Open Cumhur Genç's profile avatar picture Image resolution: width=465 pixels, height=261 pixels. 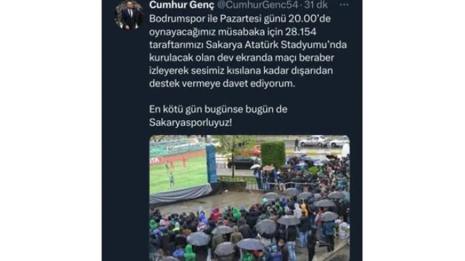[129, 14]
